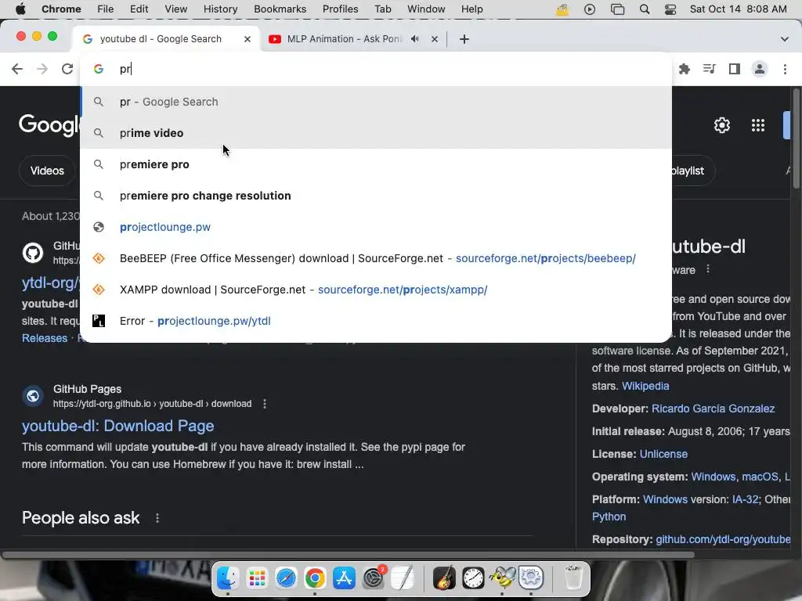Open Ricardo García Gonzalez developer link
The width and height of the screenshot is (802, 601).
(x=713, y=408)
